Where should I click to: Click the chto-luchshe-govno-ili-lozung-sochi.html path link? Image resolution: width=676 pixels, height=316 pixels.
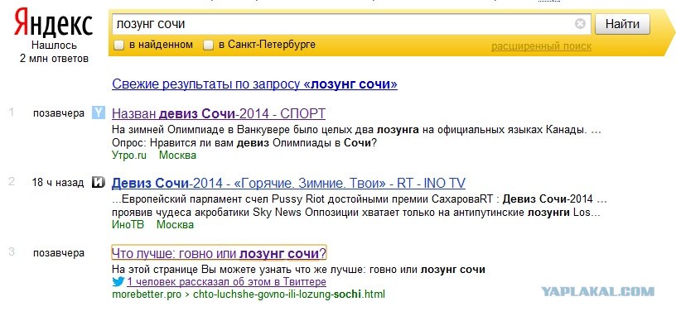(289, 294)
